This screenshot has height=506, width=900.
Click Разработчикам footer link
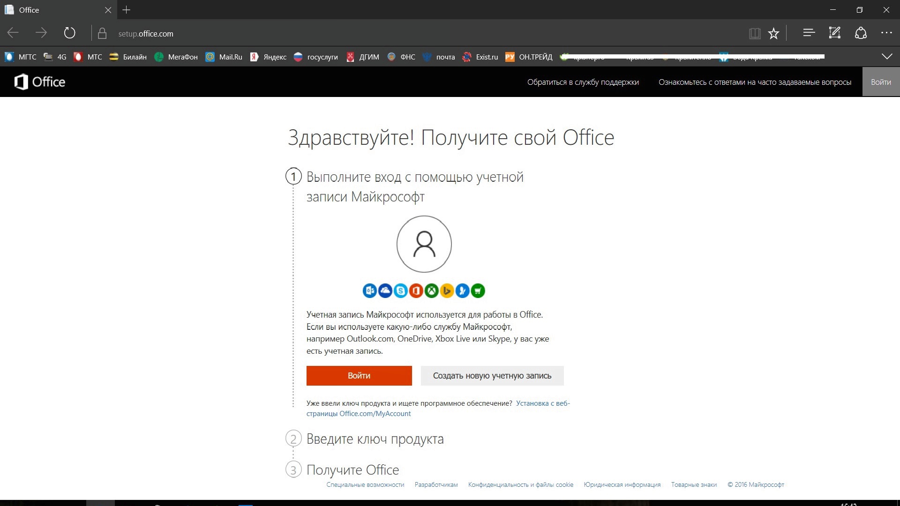pos(436,485)
